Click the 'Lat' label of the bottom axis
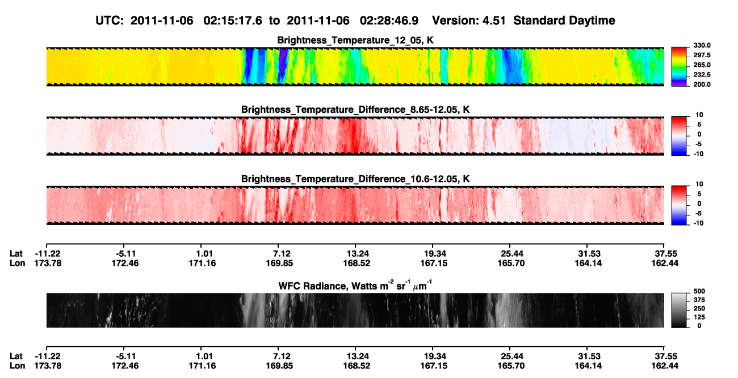Screen dimensions: 738x378 [16, 356]
